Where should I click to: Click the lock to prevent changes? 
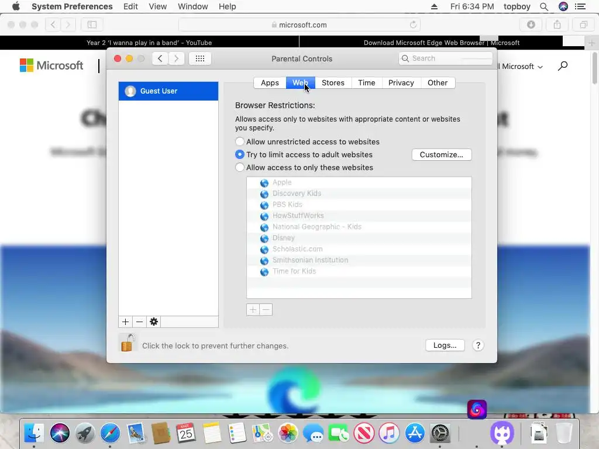click(x=128, y=343)
